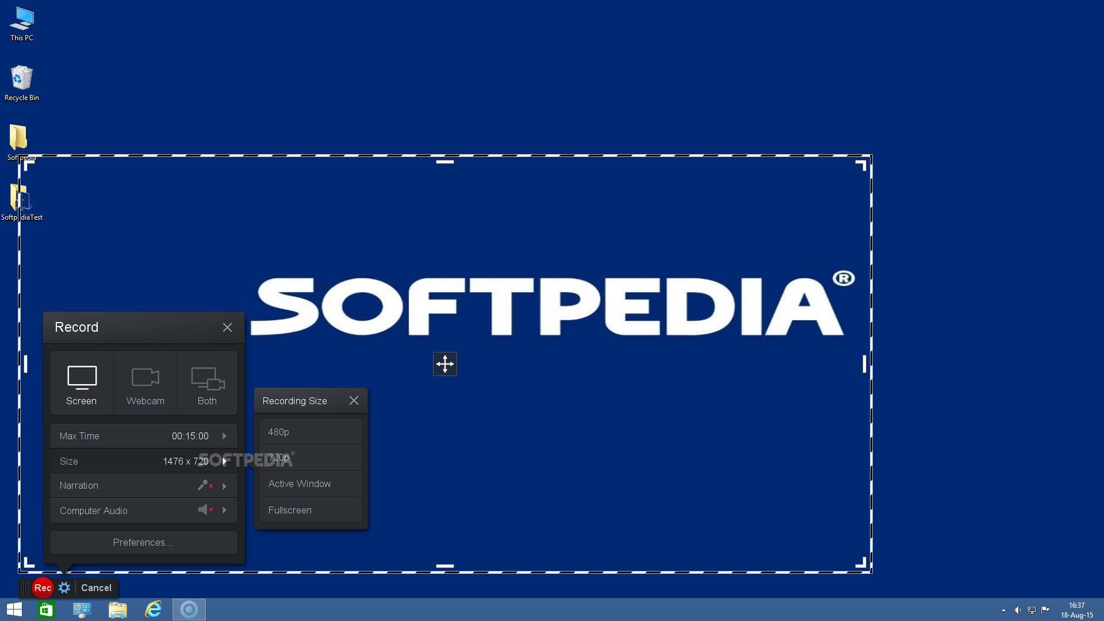Click the 00:15:00 max time value
1104x621 pixels.
190,436
